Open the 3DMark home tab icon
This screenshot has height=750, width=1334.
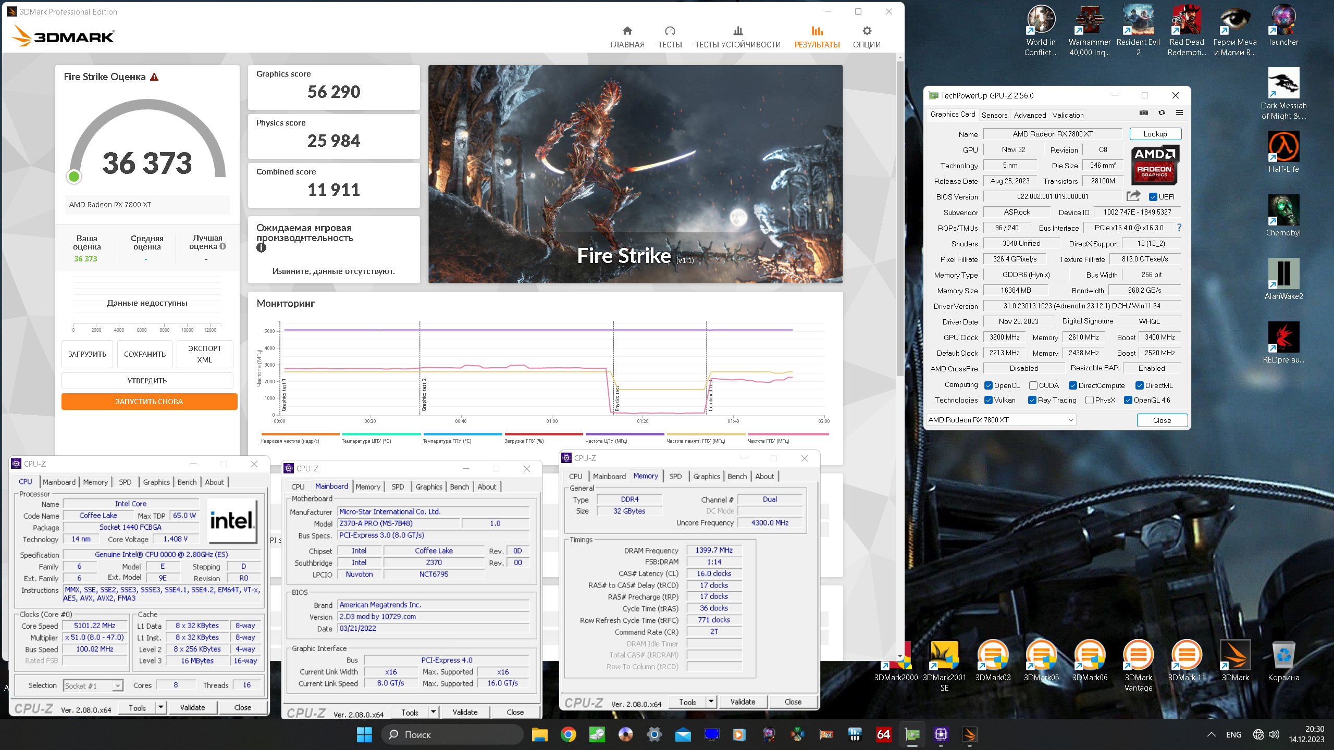tap(627, 31)
